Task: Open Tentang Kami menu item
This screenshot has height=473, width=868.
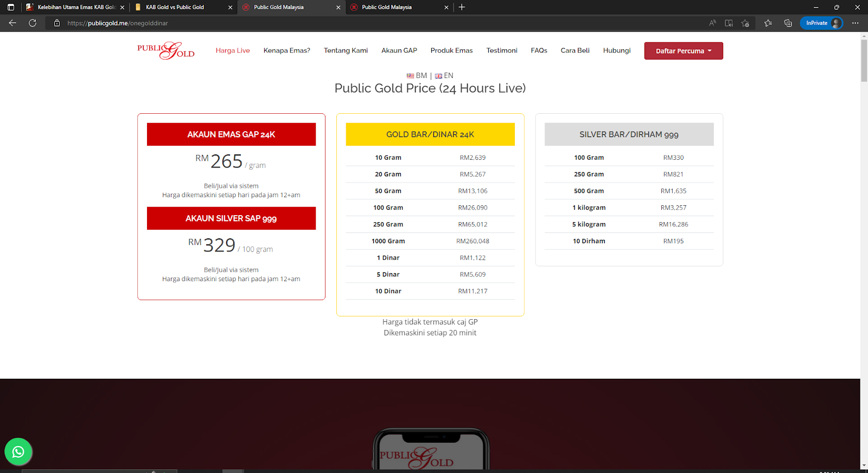Action: pos(346,50)
